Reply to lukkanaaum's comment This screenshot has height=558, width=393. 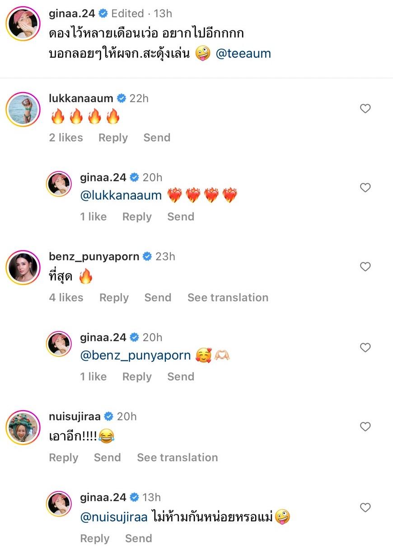113,137
